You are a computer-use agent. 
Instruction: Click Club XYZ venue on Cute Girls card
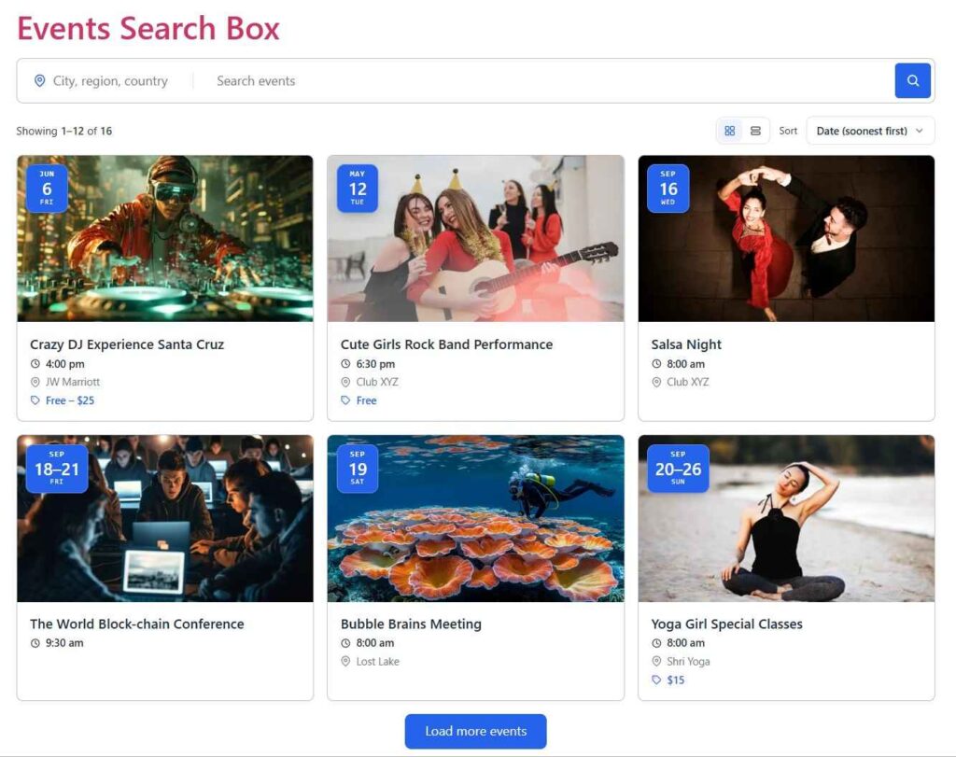377,382
